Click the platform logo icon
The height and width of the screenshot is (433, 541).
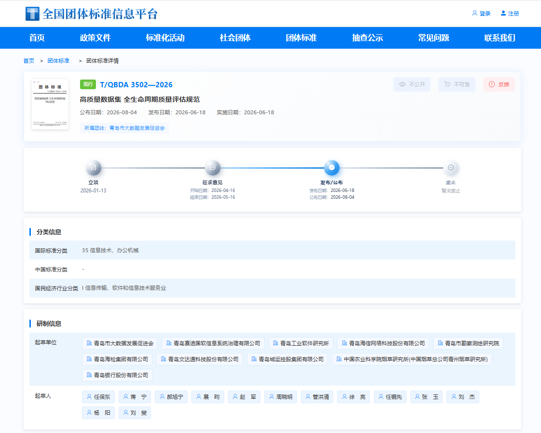[x=32, y=14]
